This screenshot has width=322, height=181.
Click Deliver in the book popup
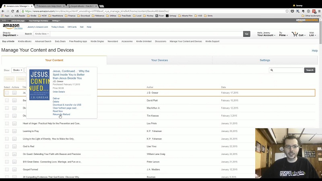tap(56, 99)
